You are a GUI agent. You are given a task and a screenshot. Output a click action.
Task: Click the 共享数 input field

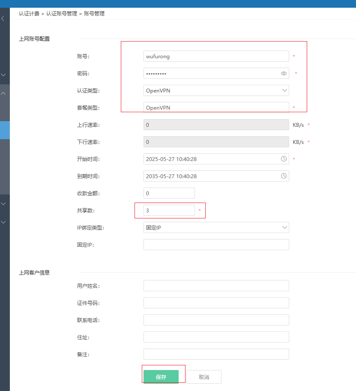click(169, 210)
